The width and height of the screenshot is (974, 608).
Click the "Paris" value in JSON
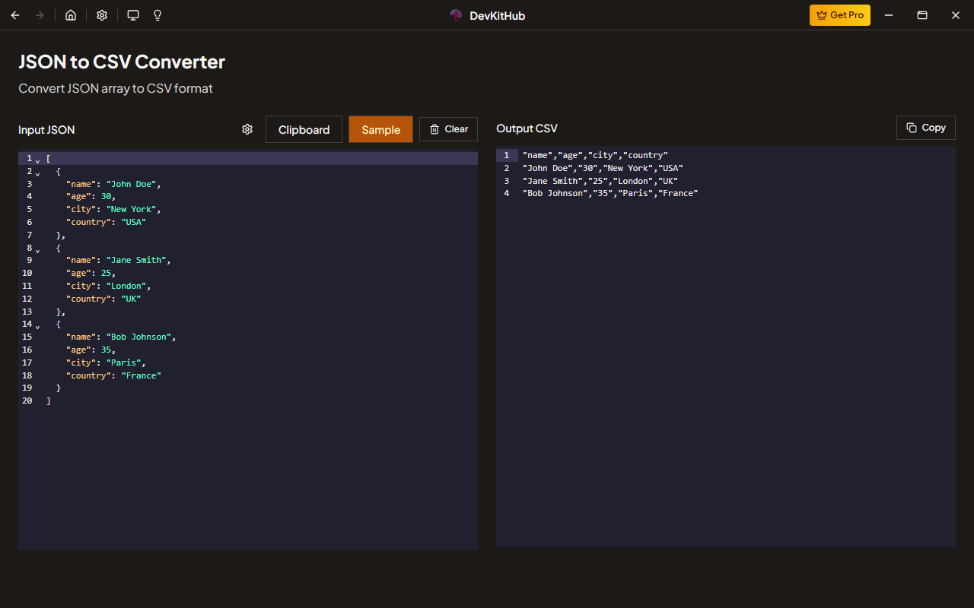(123, 363)
